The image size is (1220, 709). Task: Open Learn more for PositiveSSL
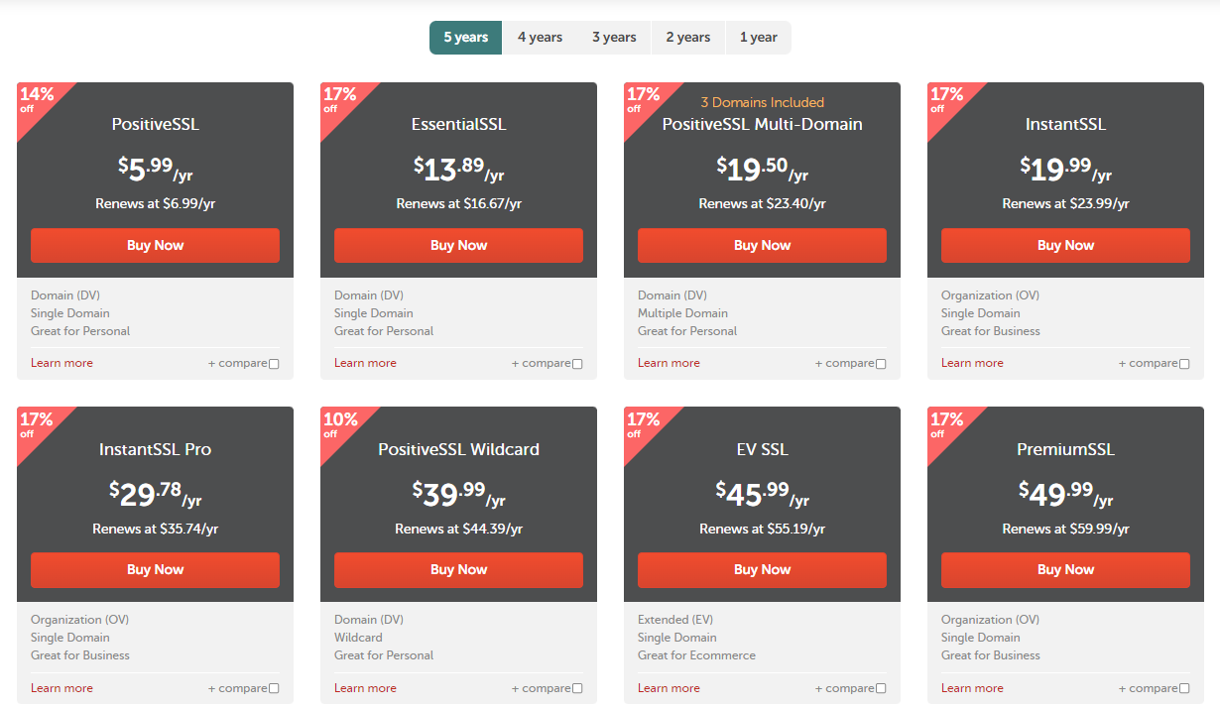click(x=61, y=363)
